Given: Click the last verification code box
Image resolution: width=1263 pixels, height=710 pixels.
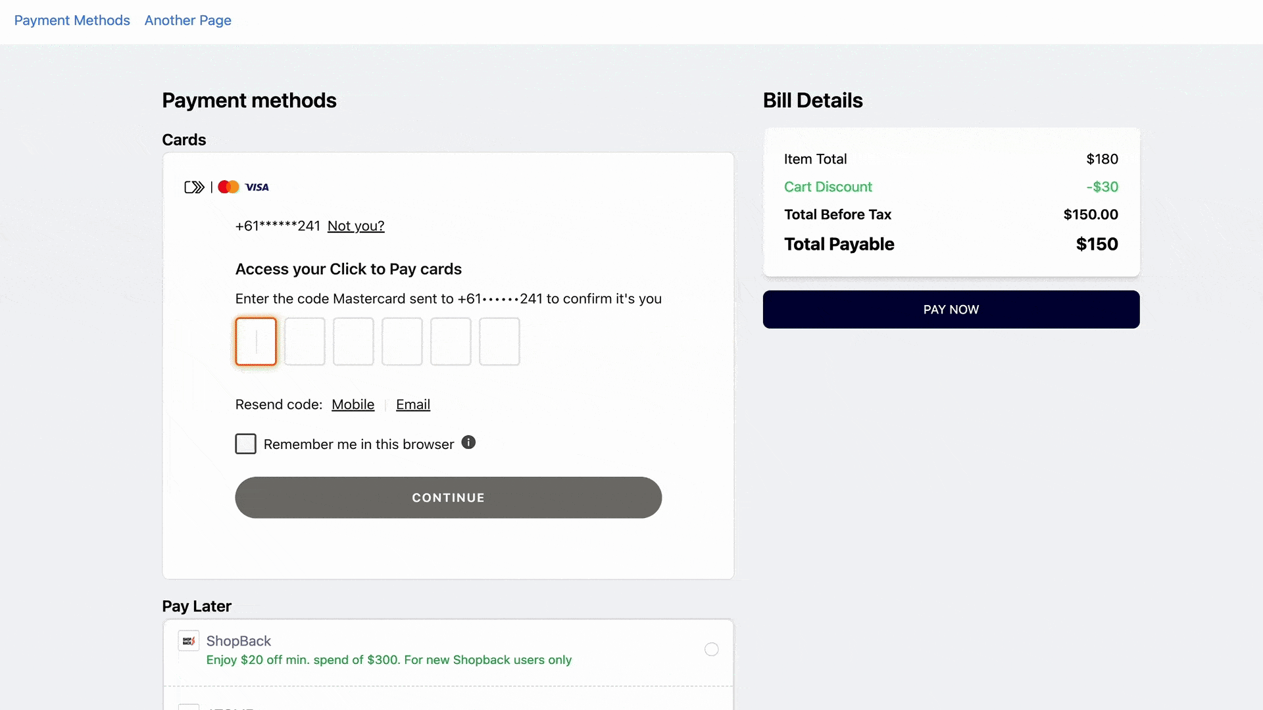Looking at the screenshot, I should (x=499, y=342).
